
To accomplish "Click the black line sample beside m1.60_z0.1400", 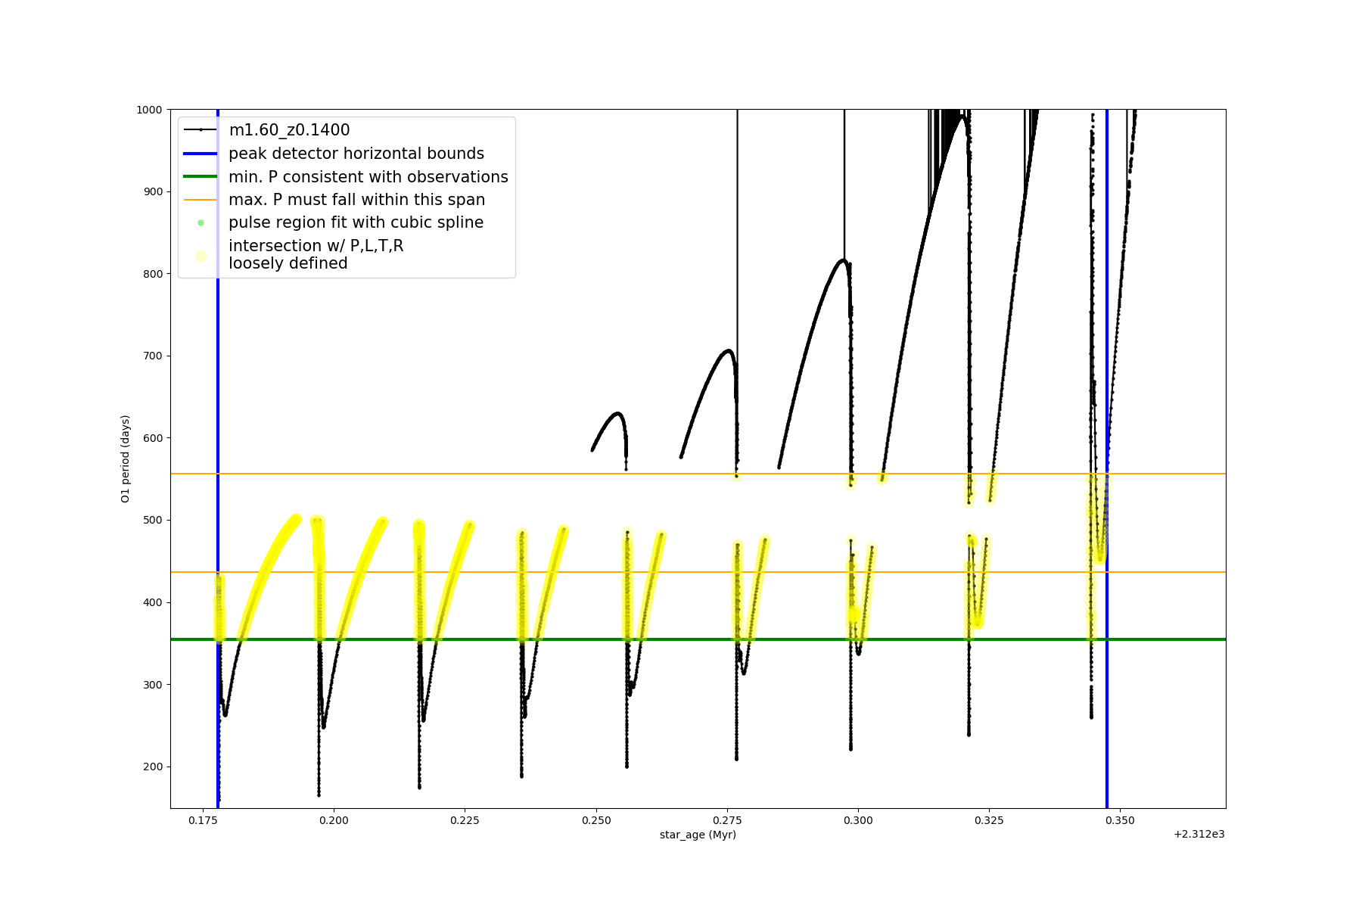I will point(201,130).
